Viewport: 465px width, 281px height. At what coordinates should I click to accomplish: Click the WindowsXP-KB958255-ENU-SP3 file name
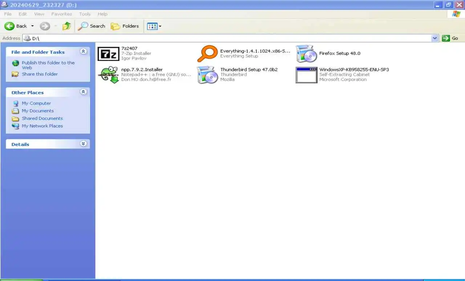354,69
